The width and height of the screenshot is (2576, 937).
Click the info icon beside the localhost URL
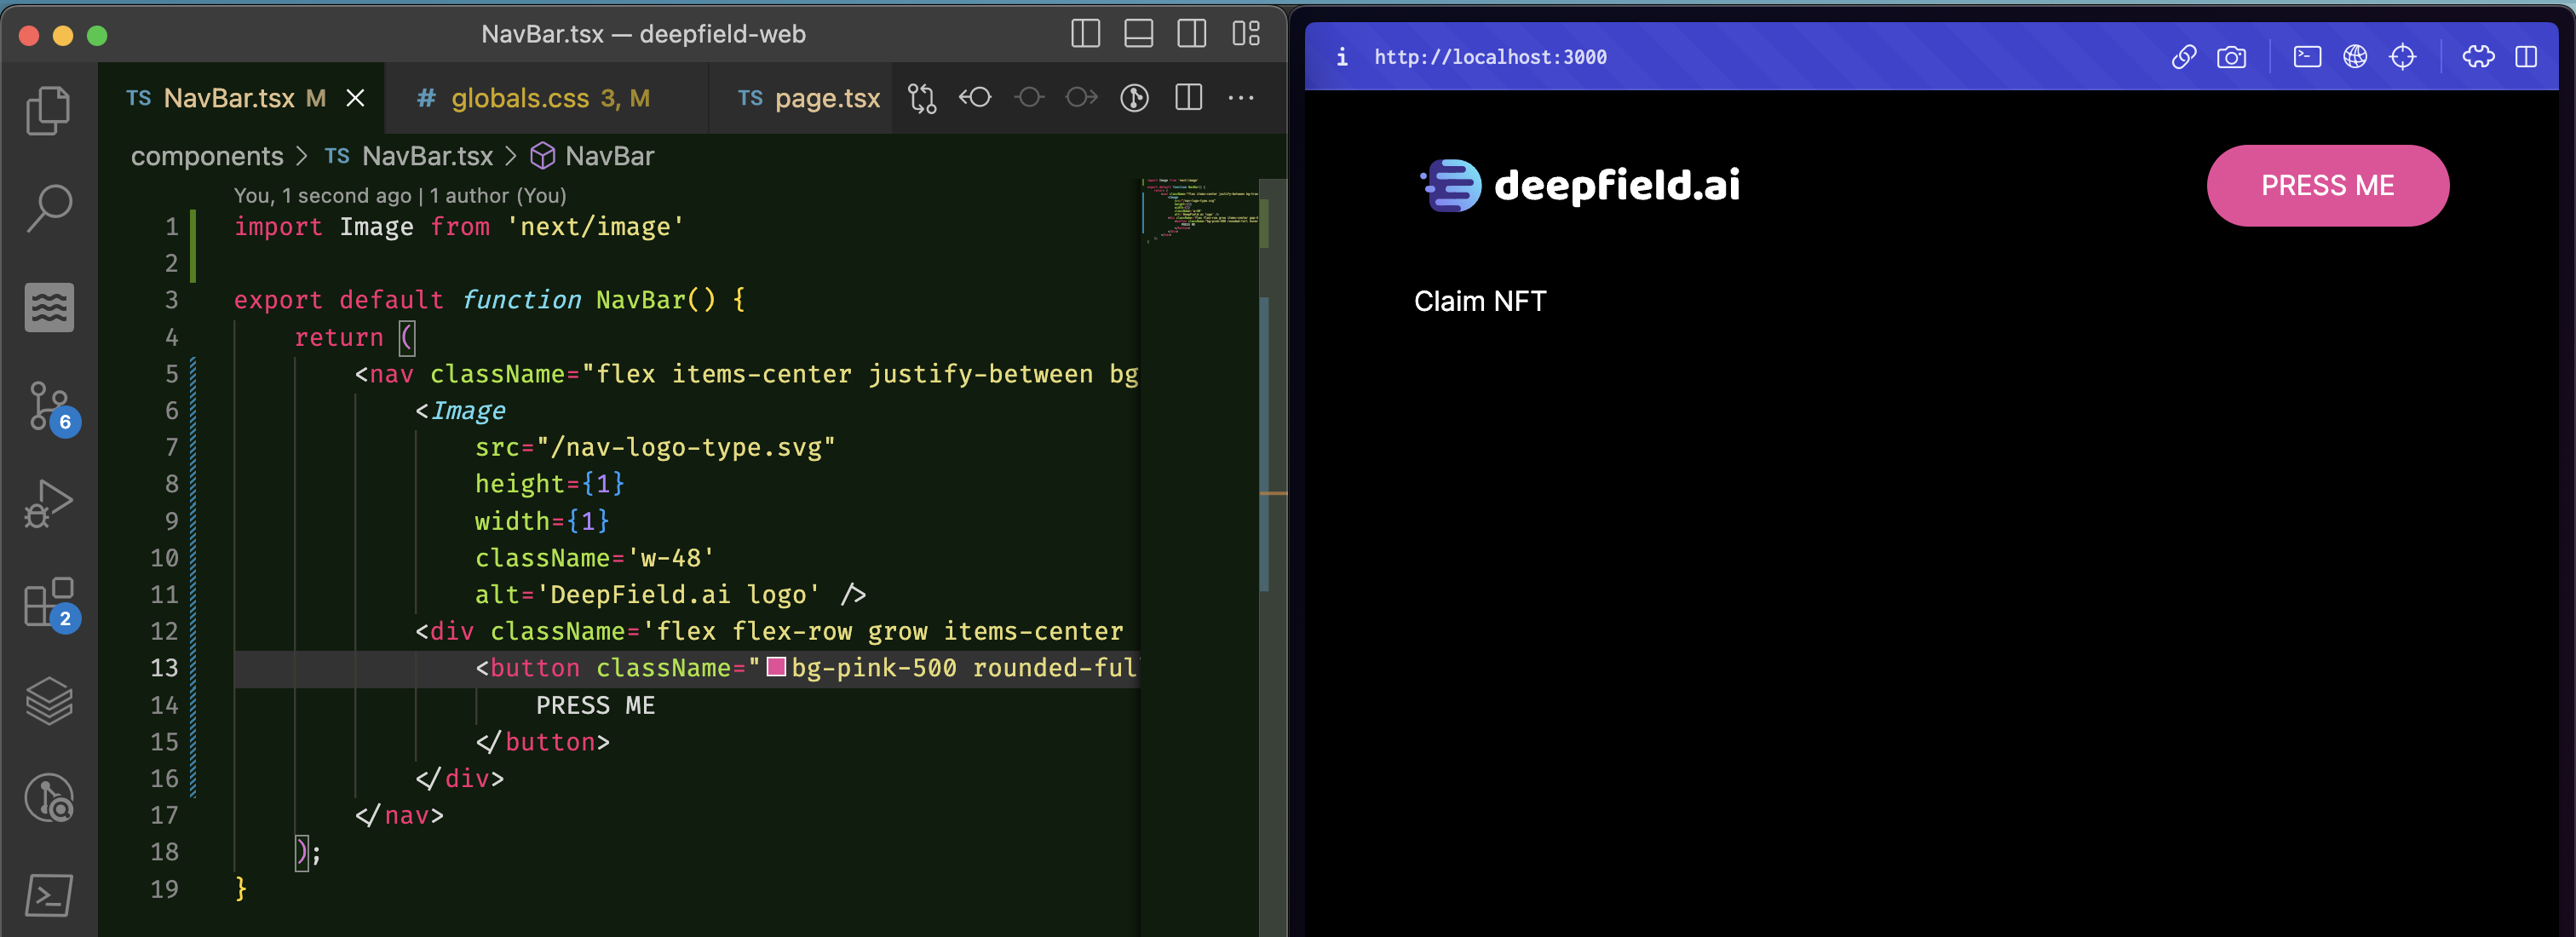pos(1342,57)
